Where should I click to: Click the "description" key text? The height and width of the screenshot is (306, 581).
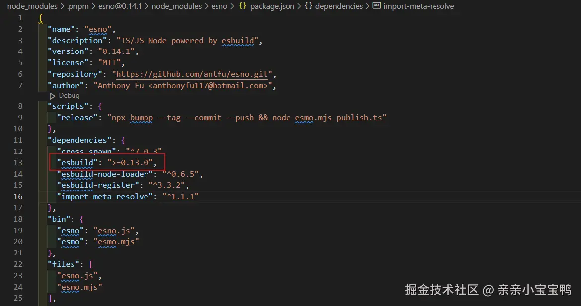77,40
